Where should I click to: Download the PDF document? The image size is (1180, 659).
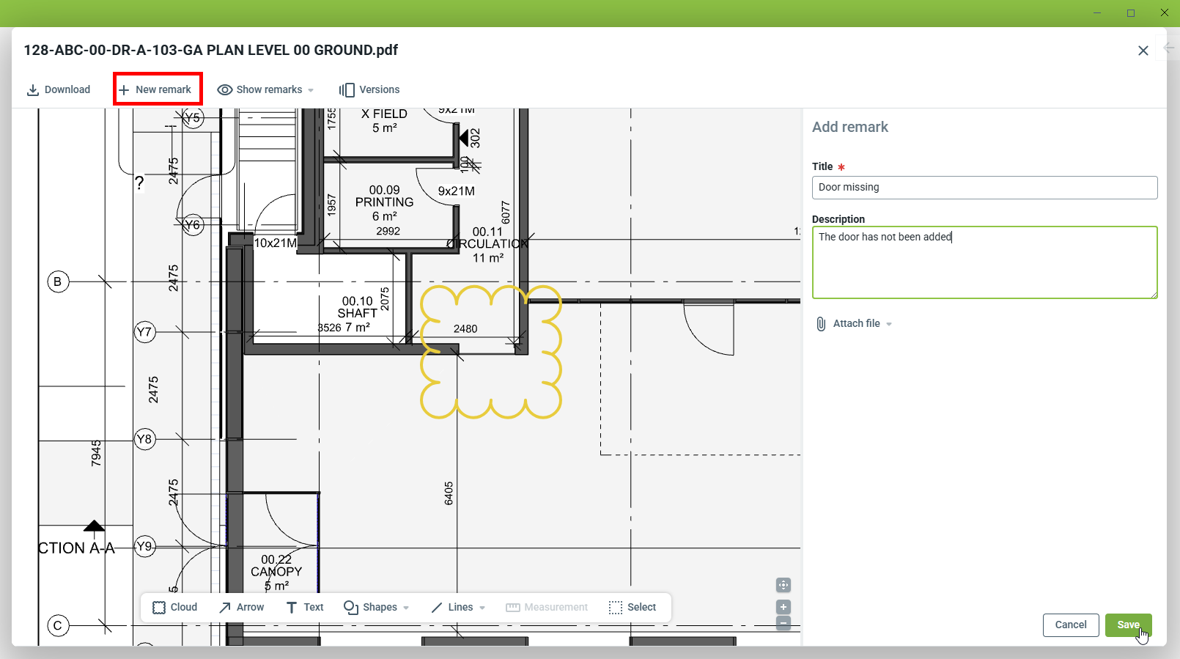coord(59,89)
